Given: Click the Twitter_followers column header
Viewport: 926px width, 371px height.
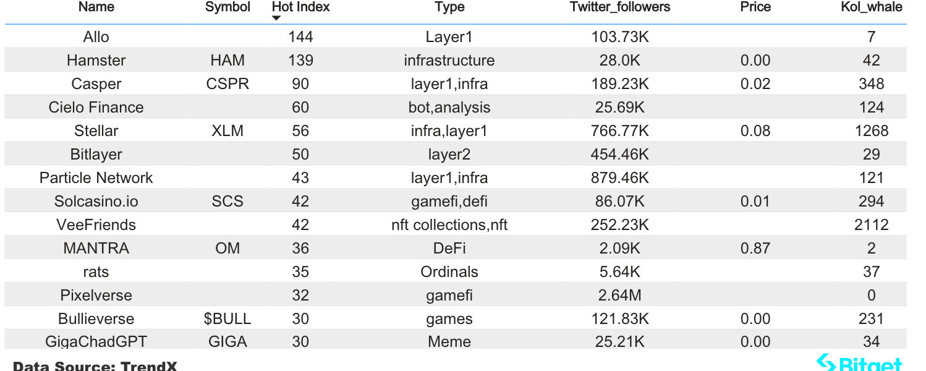Looking at the screenshot, I should (x=620, y=7).
